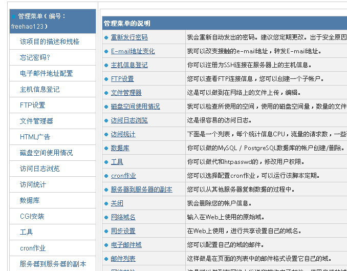Screen dimensions: 347x271
Task: Select 该项目的描述和规格 in the sidebar
Action: [50, 41]
